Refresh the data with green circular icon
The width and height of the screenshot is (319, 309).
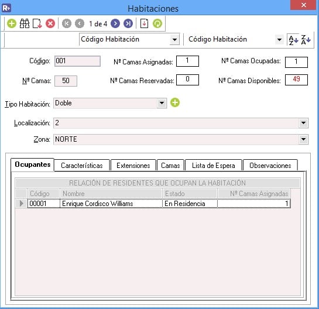point(157,23)
